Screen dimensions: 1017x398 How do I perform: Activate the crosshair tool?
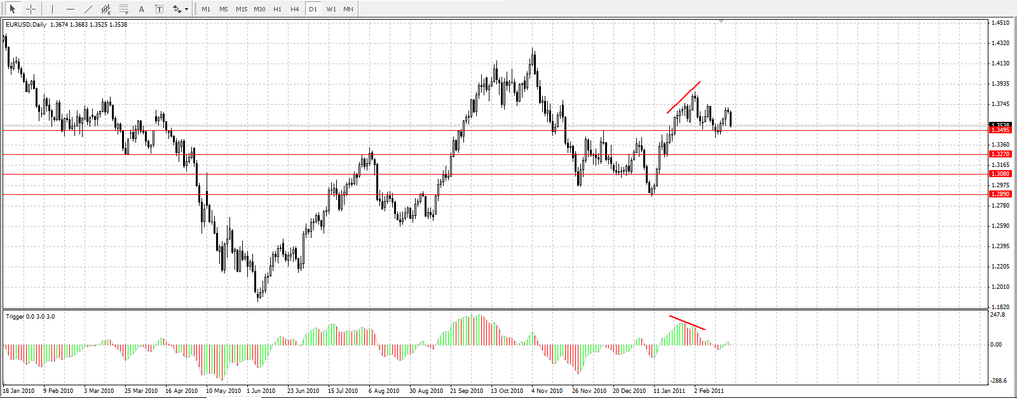(x=31, y=10)
